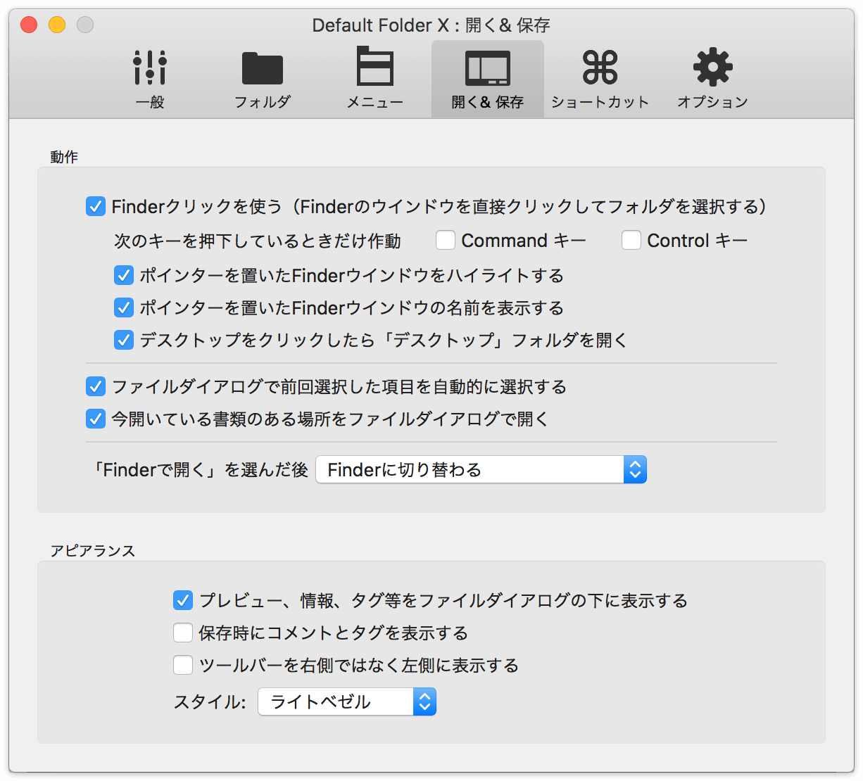Click the アピアランス section heading

pos(92,551)
